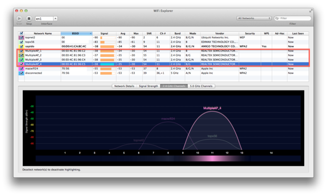This screenshot has width=327, height=196.
Task: Sort by Ad-Hoc column header
Action: 279,34
